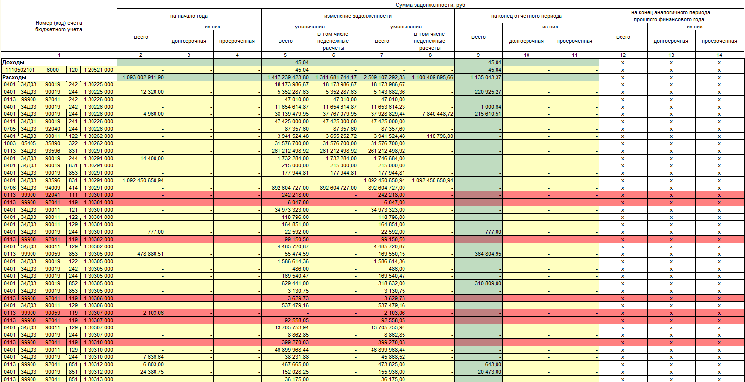The height and width of the screenshot is (382, 745).
Task: Select cell with value '24 380,75'
Action: (141, 372)
